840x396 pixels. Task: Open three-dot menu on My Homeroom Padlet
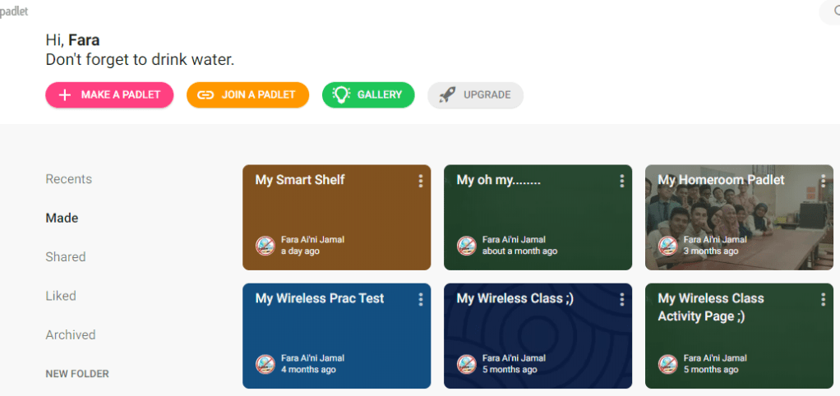(x=824, y=181)
